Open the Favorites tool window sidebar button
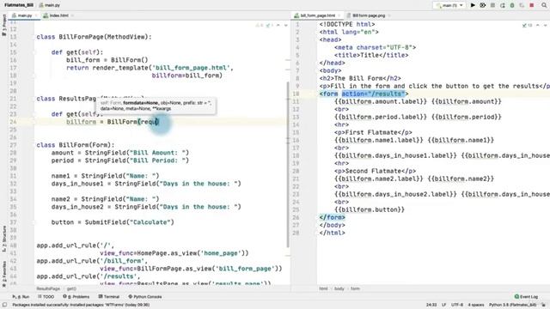The image size is (550, 309). 3,274
